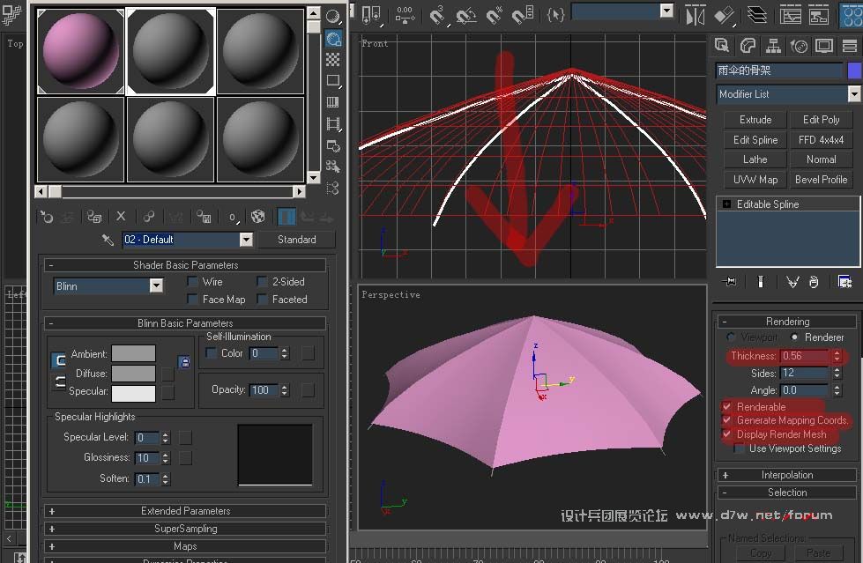The width and height of the screenshot is (863, 563).
Task: Open the Modifier List dropdown
Action: click(x=853, y=94)
